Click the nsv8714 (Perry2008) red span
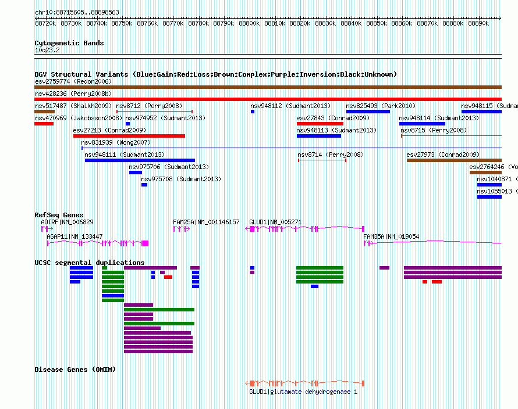 point(322,160)
